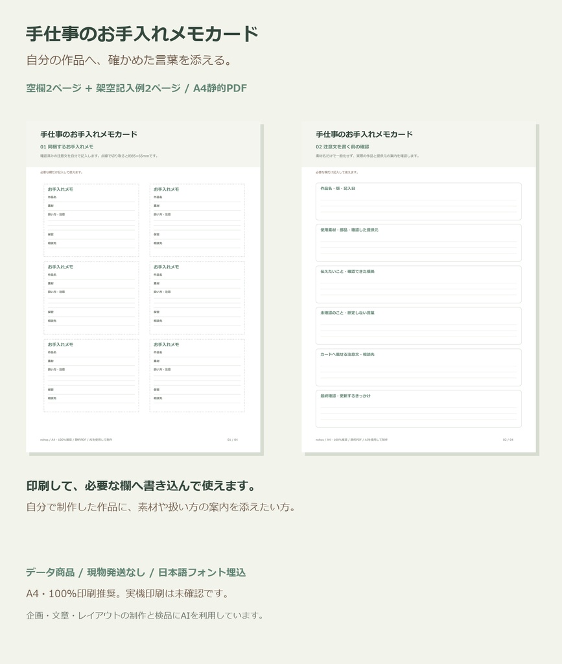Viewport: 562px width, 664px height.
Task: Click the 最終確認・更新するきっかけ box
Action: pos(419,409)
